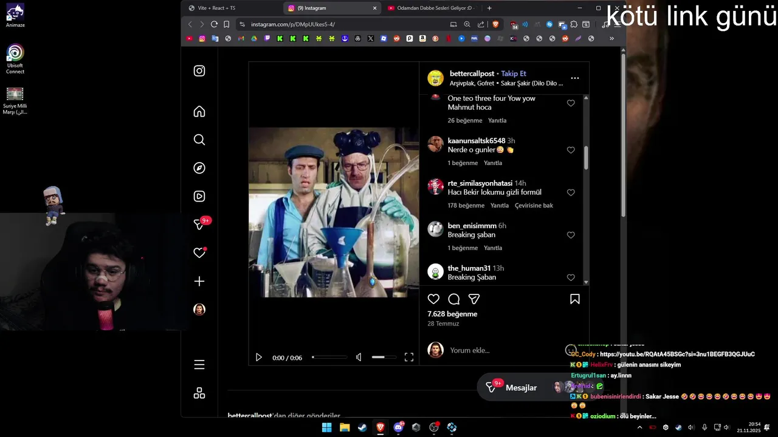Open the Twitch bookmark in the bookmarks bar
Viewport: 778px width, 437px height.
[x=267, y=38]
